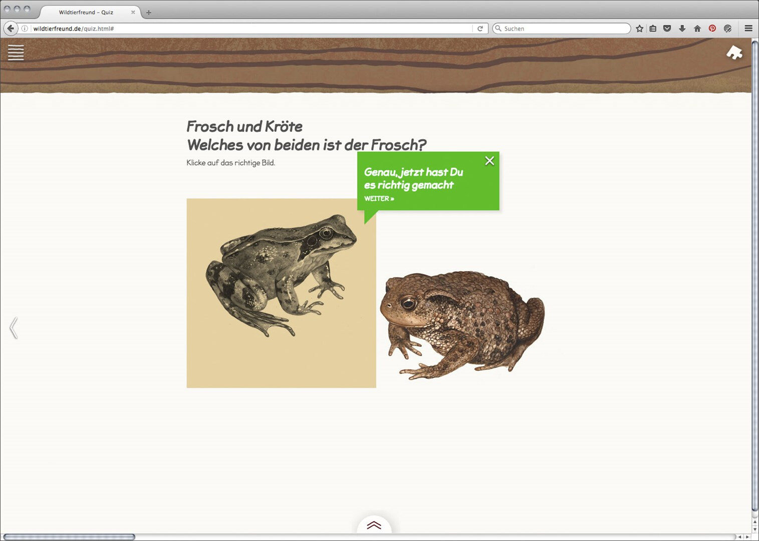Bookmark this page with the star icon
The image size is (759, 541).
click(x=639, y=29)
